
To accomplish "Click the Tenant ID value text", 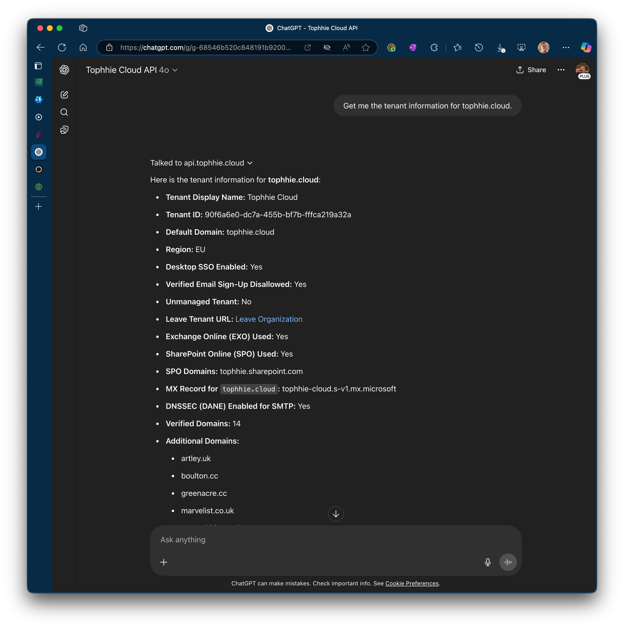I will click(278, 215).
